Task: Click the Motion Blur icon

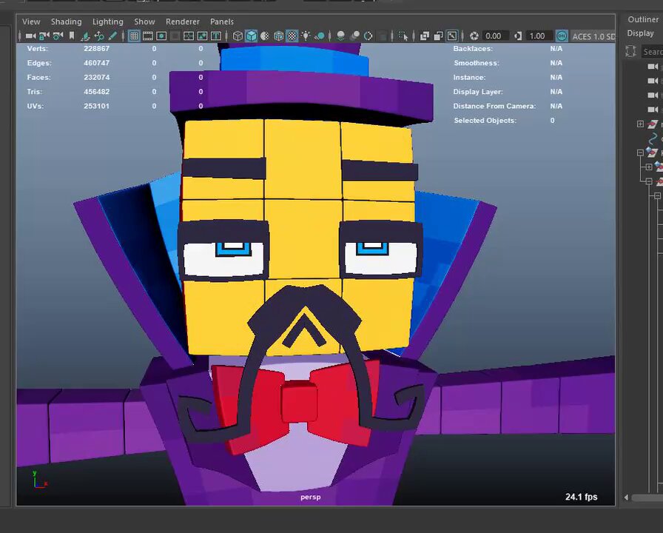Action: pos(354,36)
